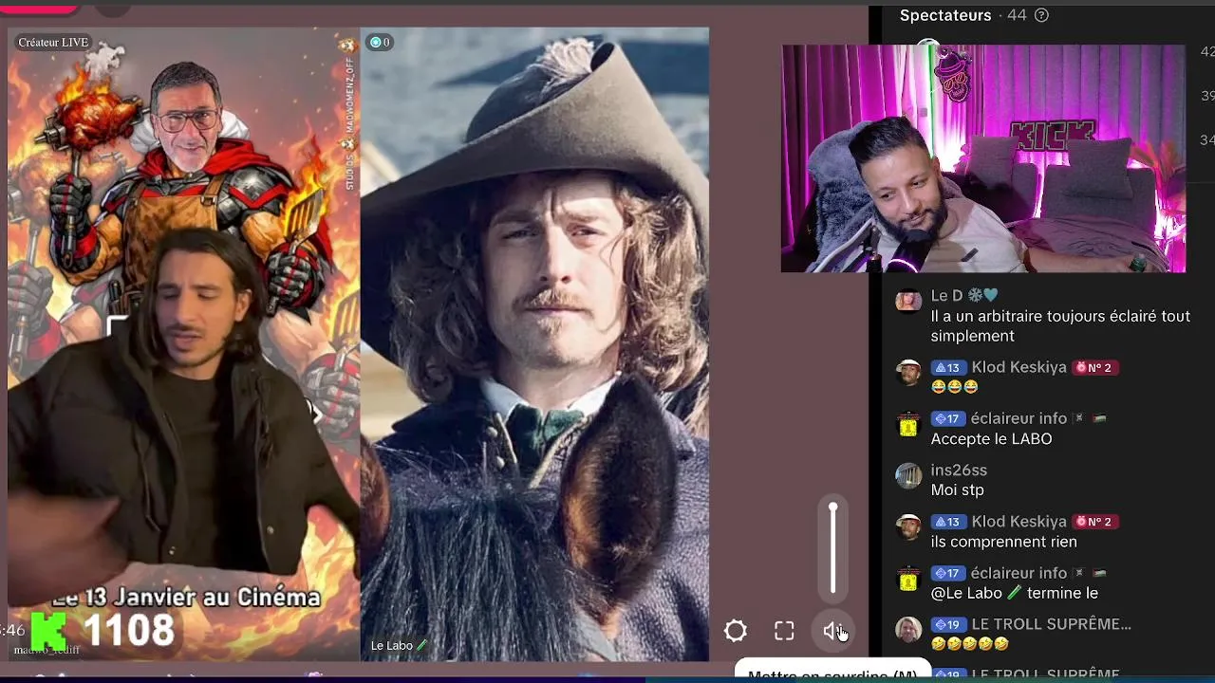Enter fullscreen mode with the bracket icon
Image resolution: width=1215 pixels, height=683 pixels.
coord(784,631)
